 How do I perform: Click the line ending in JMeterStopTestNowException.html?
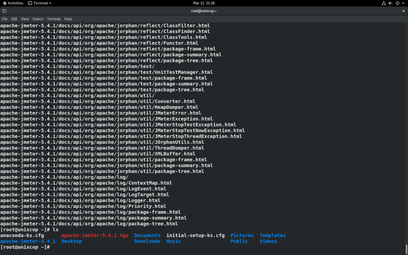[122, 130]
